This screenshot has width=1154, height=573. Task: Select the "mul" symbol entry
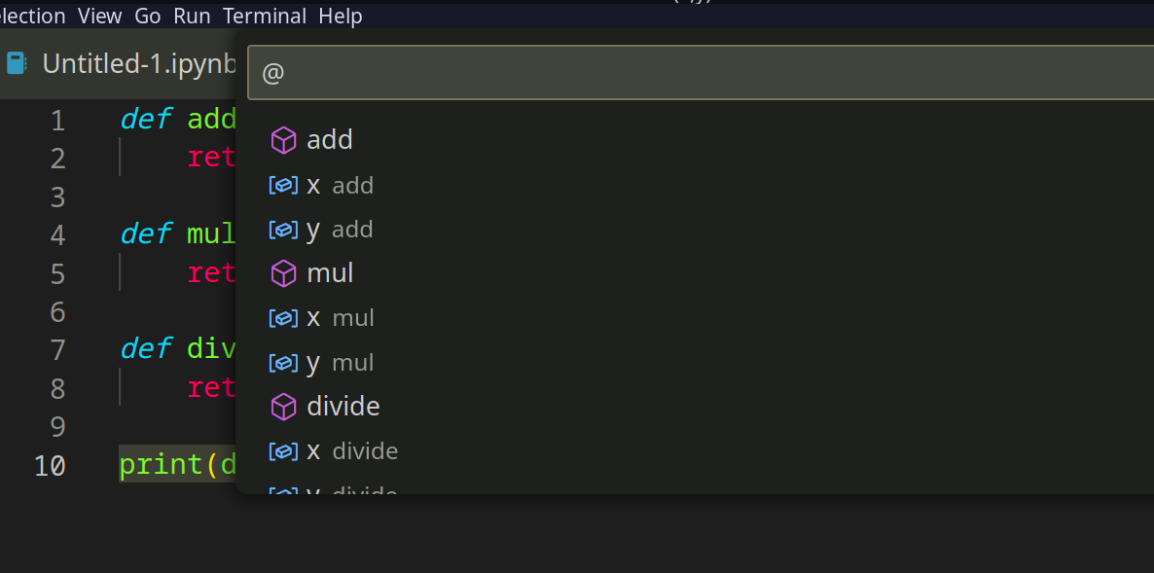331,273
